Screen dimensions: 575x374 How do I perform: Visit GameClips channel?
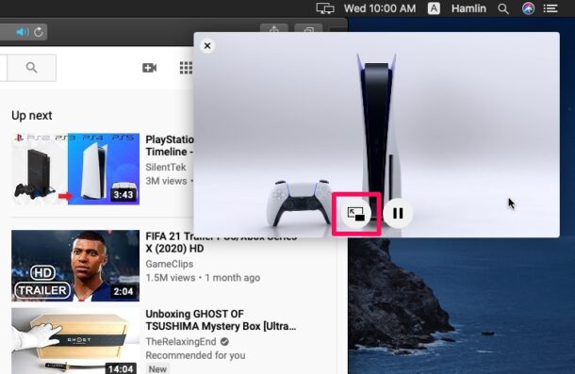coord(170,264)
